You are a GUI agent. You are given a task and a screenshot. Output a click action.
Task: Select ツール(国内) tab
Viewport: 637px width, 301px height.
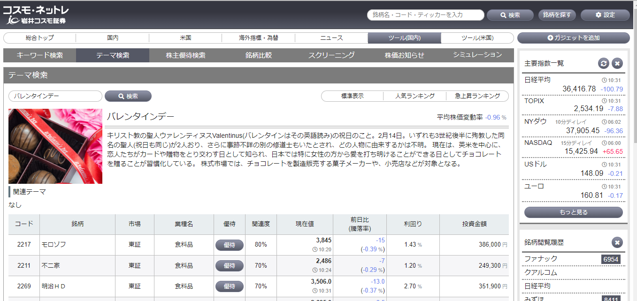tap(404, 38)
